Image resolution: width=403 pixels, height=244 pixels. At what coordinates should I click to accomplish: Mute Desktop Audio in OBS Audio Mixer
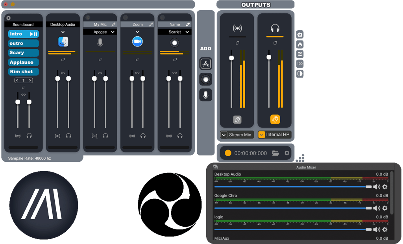click(377, 187)
